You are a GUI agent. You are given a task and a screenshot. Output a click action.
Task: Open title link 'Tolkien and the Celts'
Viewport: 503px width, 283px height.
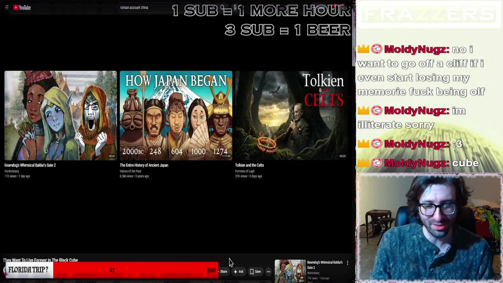pos(249,165)
